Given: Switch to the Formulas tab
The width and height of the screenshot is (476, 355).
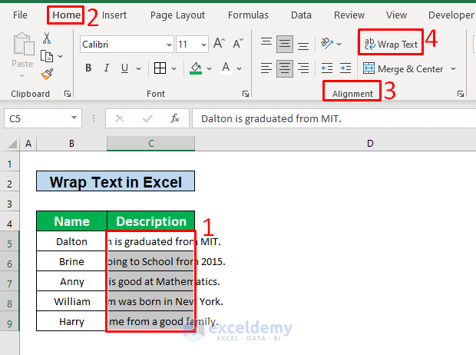Looking at the screenshot, I should click(x=248, y=15).
